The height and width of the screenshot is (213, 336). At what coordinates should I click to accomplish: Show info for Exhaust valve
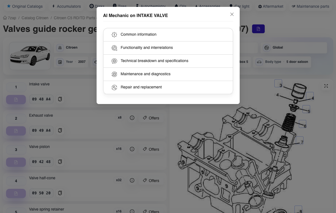pos(132,118)
